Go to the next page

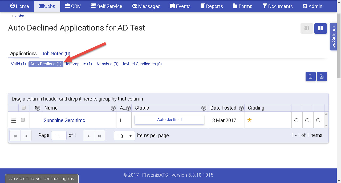click(x=89, y=136)
